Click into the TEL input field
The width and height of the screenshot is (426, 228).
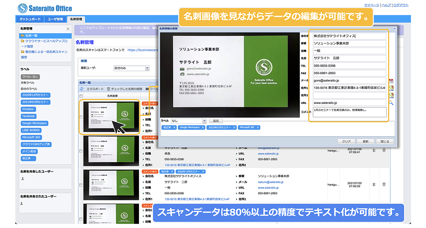tap(349, 66)
